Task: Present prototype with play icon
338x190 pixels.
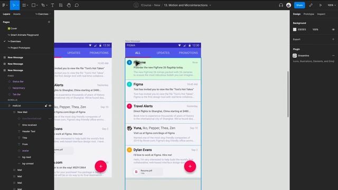Action: point(321,5)
